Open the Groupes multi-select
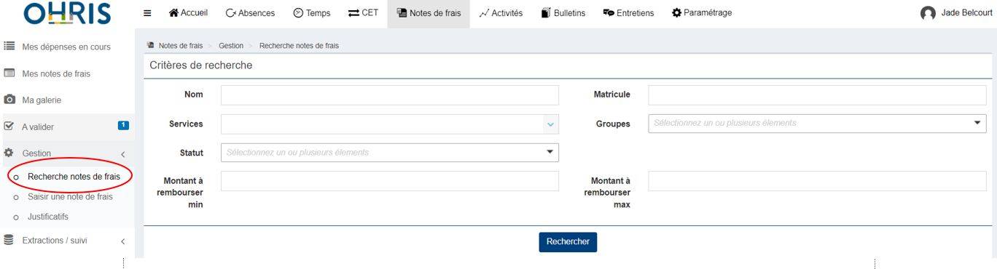The height and width of the screenshot is (269, 997). [x=817, y=124]
